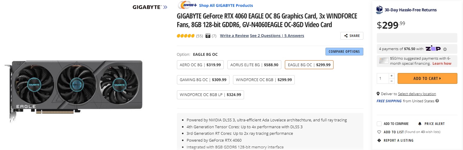Open Select delivery location link

click(x=417, y=94)
